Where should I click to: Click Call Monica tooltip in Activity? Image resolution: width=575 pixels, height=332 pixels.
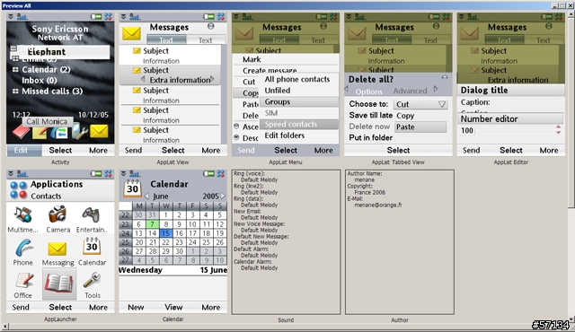point(48,121)
